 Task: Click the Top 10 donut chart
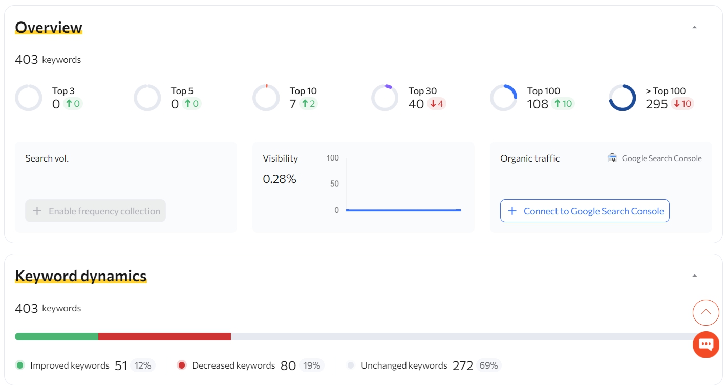point(266,98)
